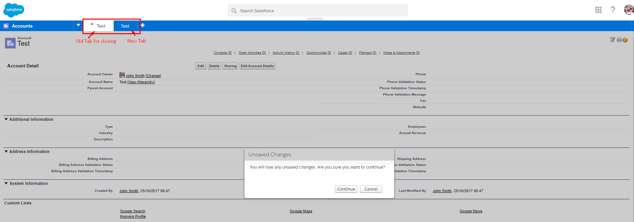Image resolution: width=634 pixels, height=222 pixels.
Task: Click the Phone Validation Status label
Action: (x=406, y=82)
